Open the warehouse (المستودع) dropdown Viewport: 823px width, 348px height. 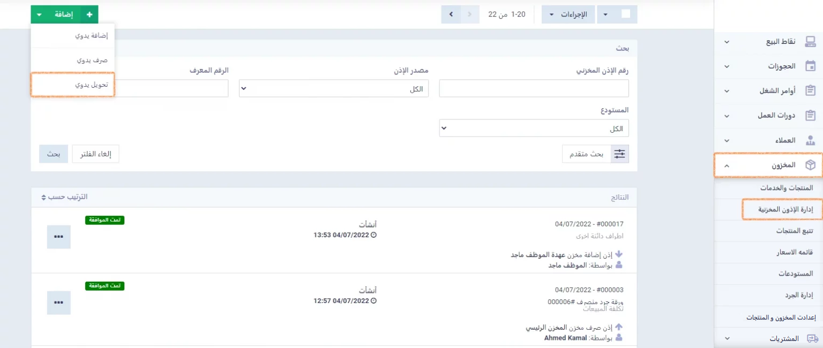(534, 128)
